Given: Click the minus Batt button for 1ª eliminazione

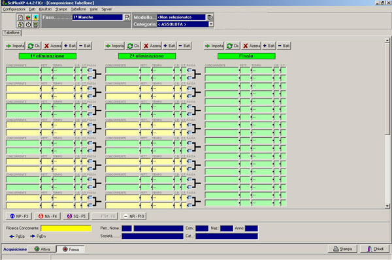Looking at the screenshot, I should [85, 46].
